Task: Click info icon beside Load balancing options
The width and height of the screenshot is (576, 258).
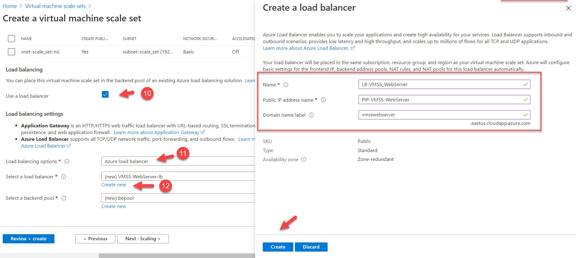Action: tap(67, 162)
